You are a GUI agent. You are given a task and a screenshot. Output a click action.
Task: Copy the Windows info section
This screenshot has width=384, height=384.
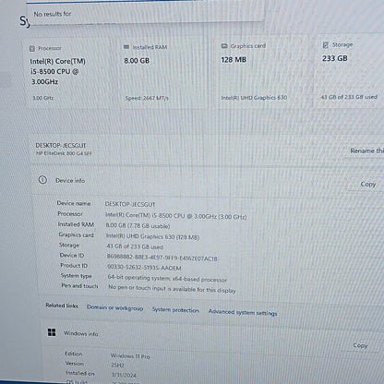point(360,345)
